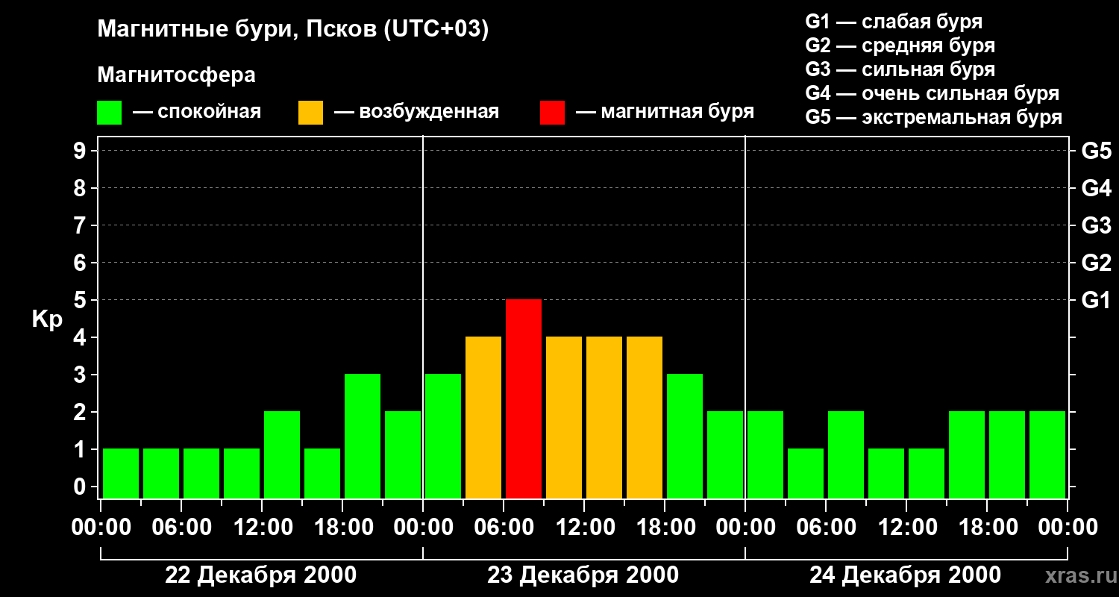Select the red Kp 5 storm bar

524,398
